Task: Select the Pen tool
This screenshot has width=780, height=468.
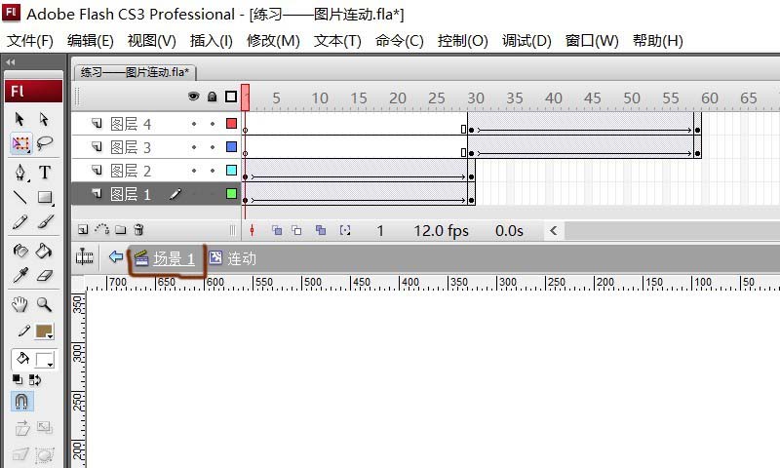Action: 19,172
